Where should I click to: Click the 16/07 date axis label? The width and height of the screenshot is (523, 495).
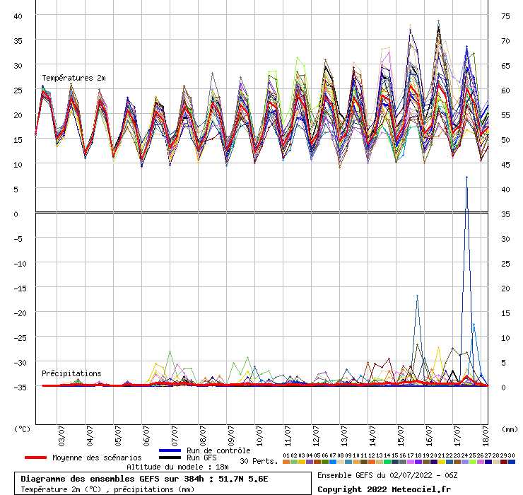pos(429,436)
